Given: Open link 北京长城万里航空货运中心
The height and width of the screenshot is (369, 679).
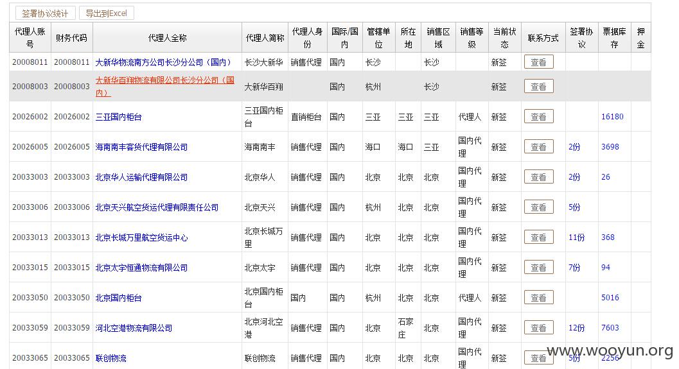Looking at the screenshot, I should click(141, 237).
